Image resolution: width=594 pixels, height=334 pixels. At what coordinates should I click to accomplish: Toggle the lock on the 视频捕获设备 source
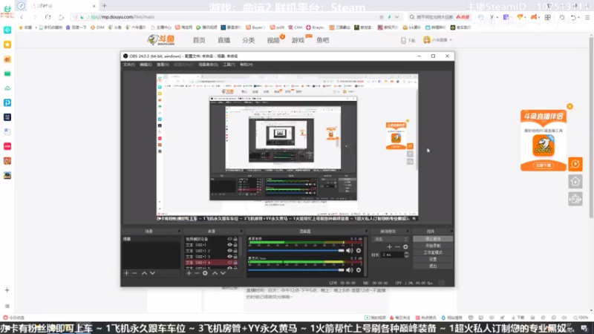click(235, 239)
